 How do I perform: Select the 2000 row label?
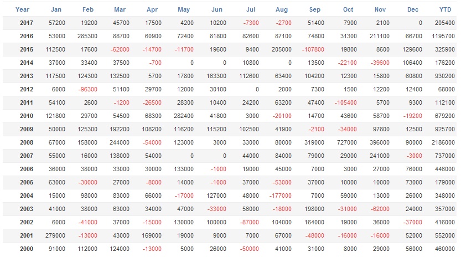pyautogui.click(x=26, y=249)
